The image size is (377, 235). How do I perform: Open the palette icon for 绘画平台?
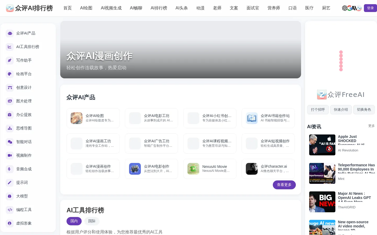pos(10,74)
